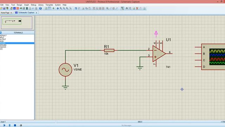Open PCB Layout with the red toolbar icon

coord(18,8)
